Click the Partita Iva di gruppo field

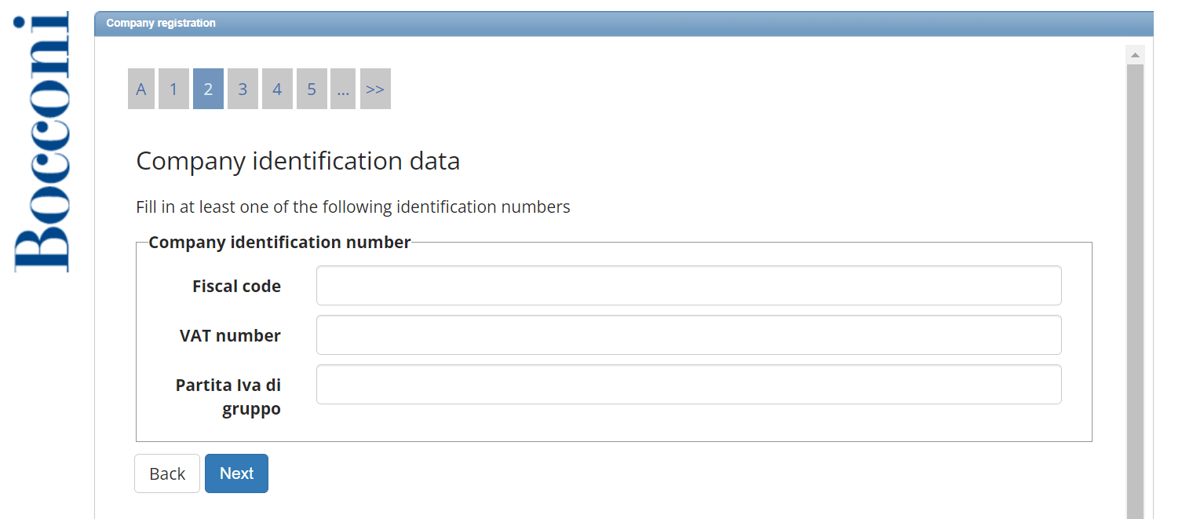click(x=688, y=384)
